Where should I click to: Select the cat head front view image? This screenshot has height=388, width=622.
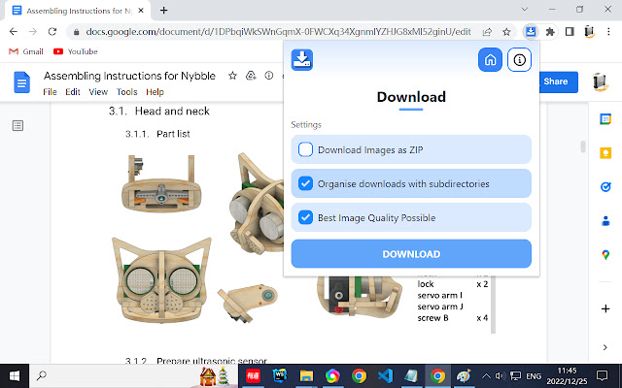pos(161,279)
